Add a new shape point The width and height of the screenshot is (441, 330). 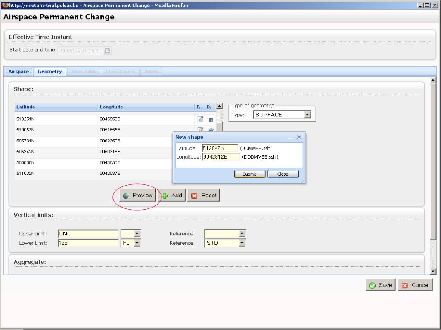pyautogui.click(x=173, y=196)
